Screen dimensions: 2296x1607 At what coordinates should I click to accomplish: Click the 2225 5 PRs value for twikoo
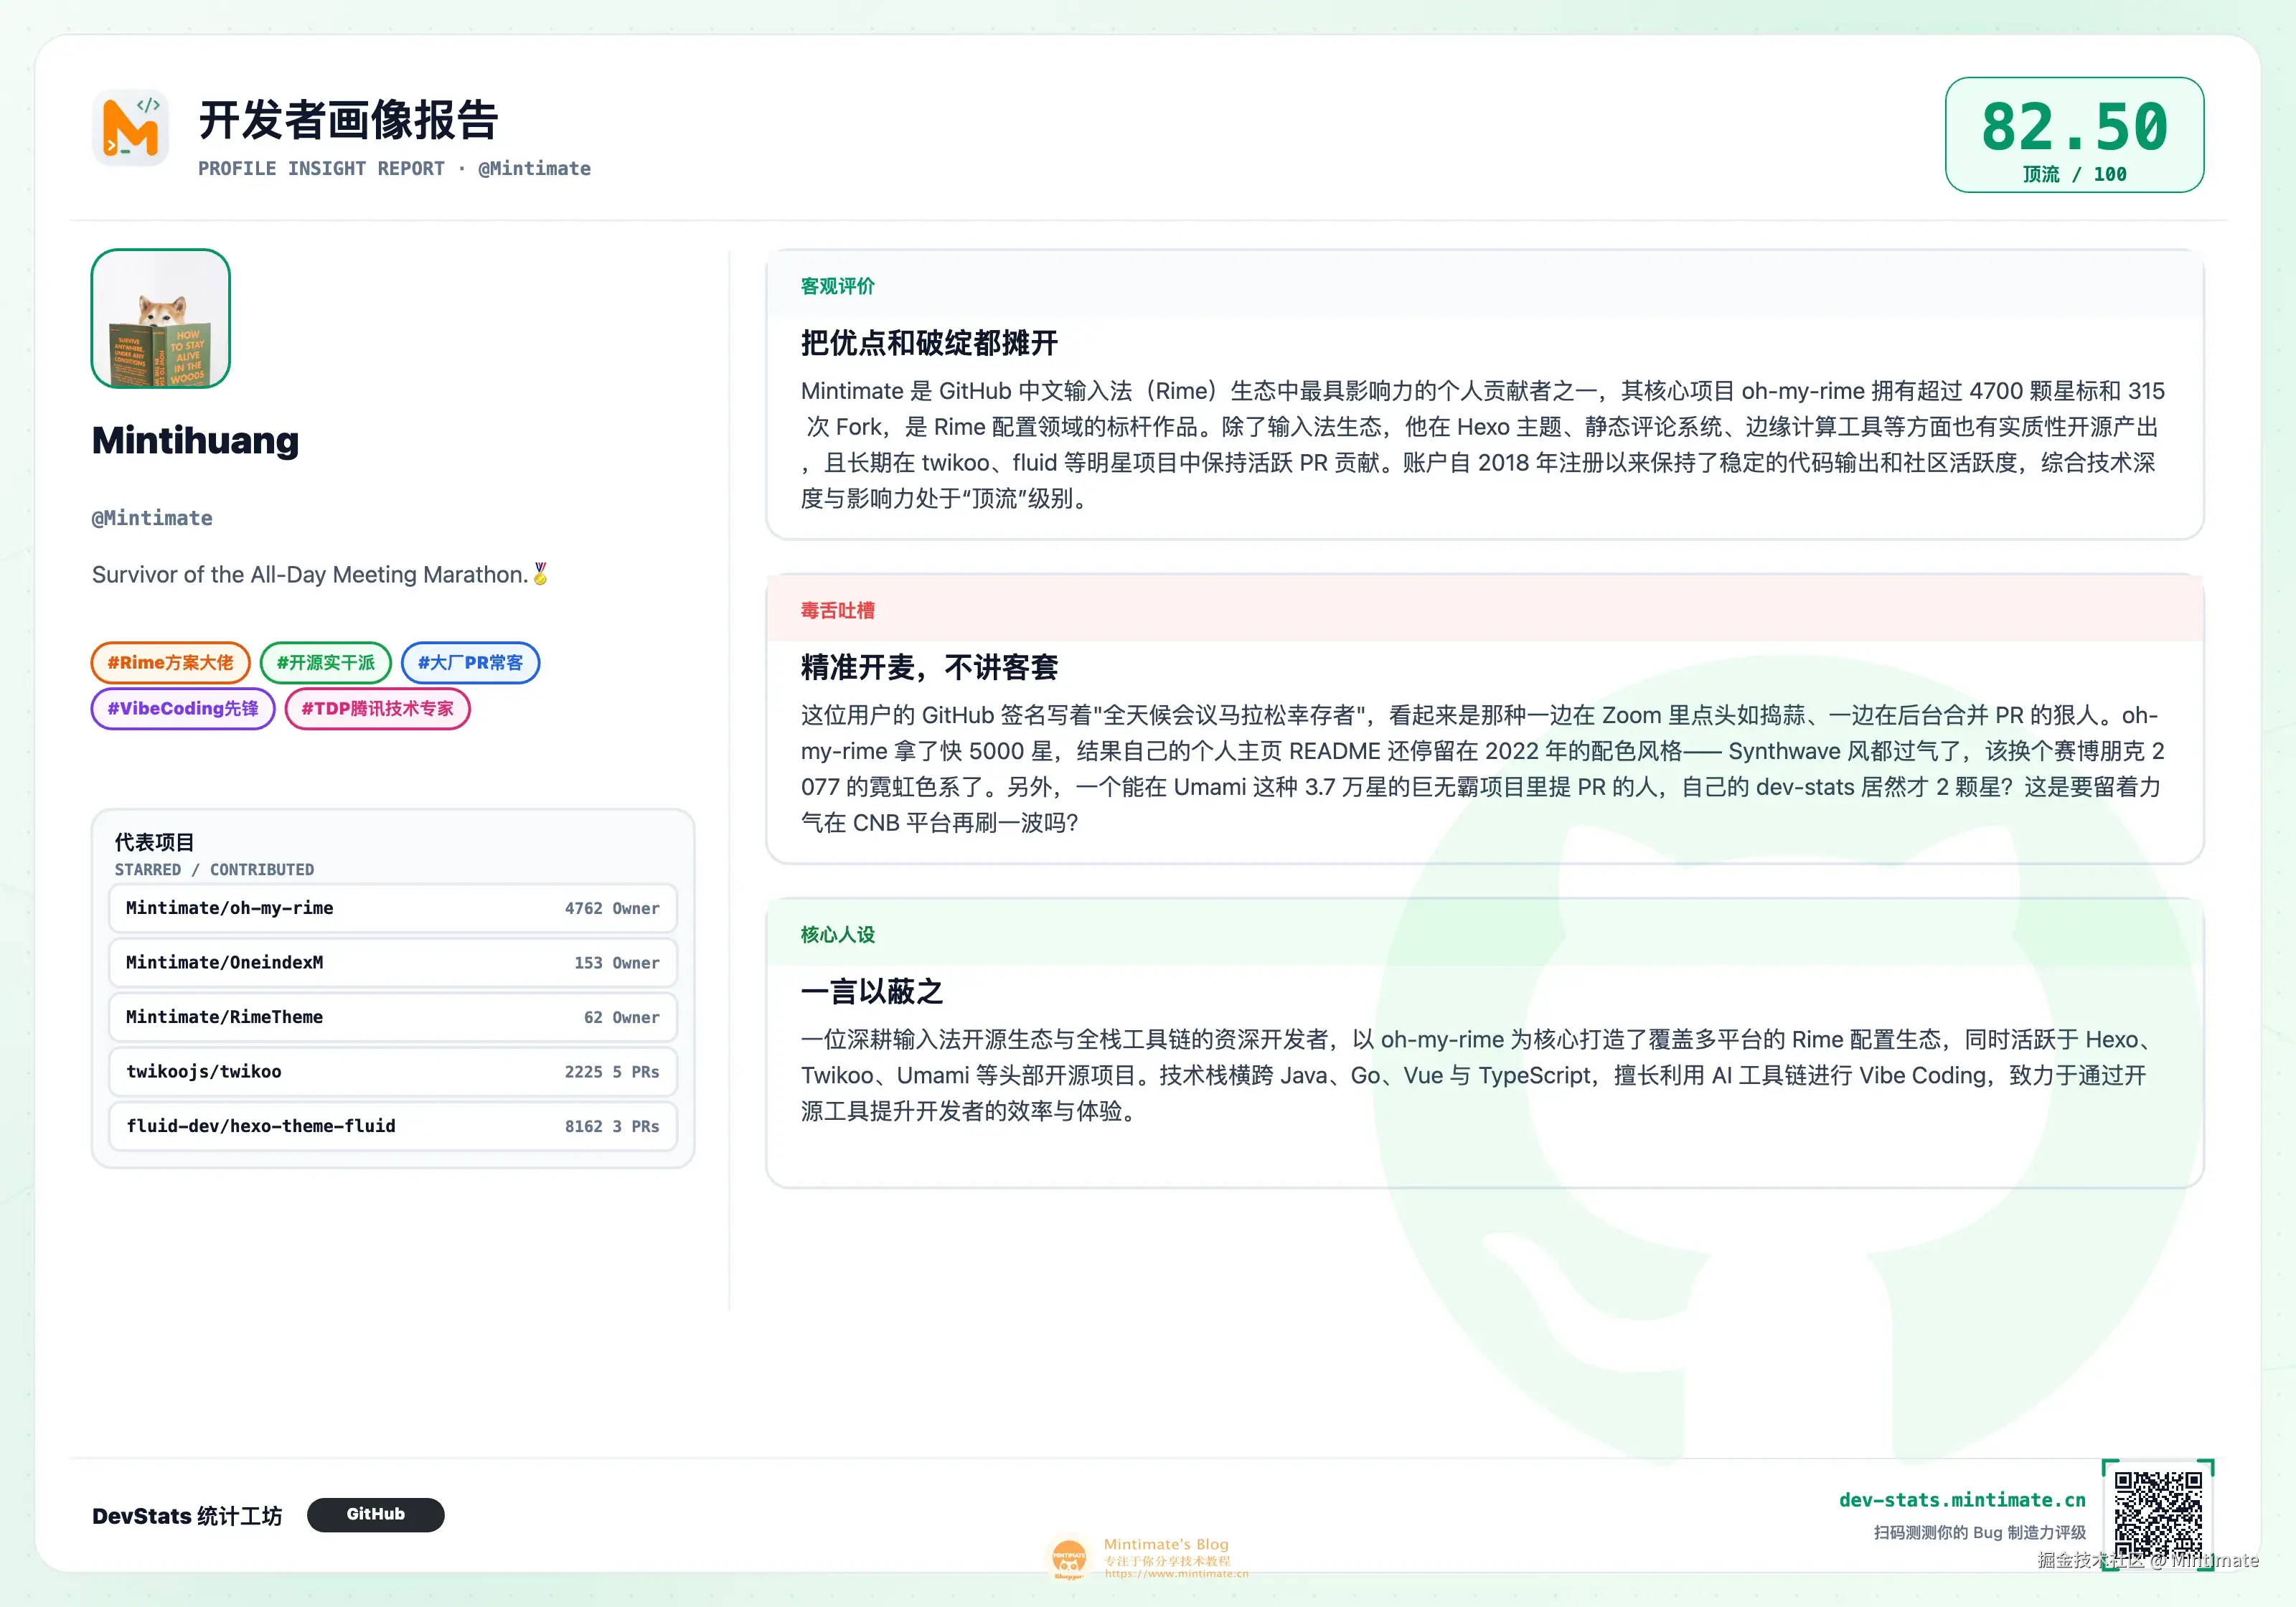(x=611, y=1072)
